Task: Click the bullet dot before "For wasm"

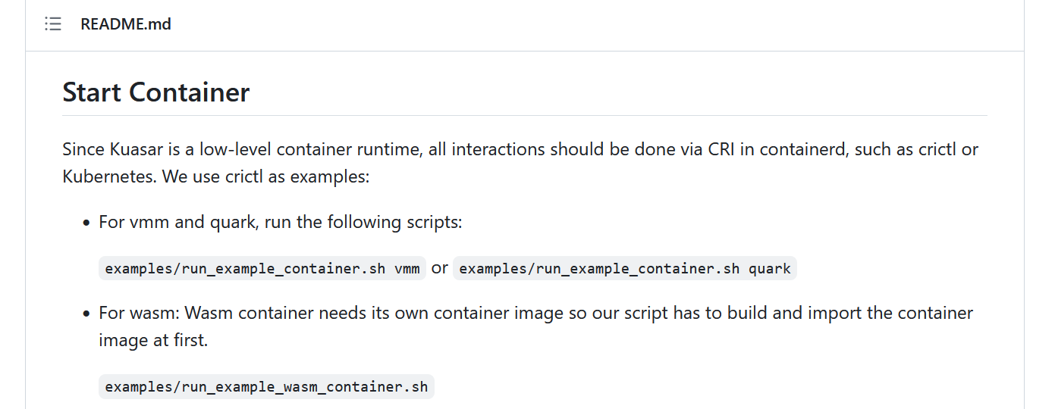Action: (86, 314)
